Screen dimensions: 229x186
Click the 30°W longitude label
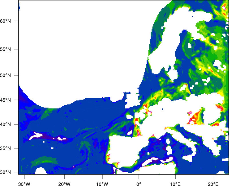(24, 184)
